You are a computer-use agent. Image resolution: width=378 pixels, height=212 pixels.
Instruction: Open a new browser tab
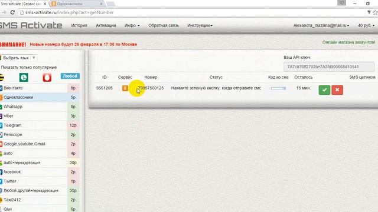pos(110,4)
